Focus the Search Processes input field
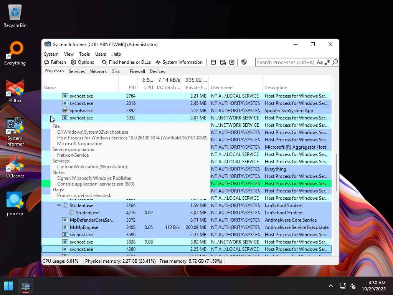The width and height of the screenshot is (393, 295). point(286,62)
